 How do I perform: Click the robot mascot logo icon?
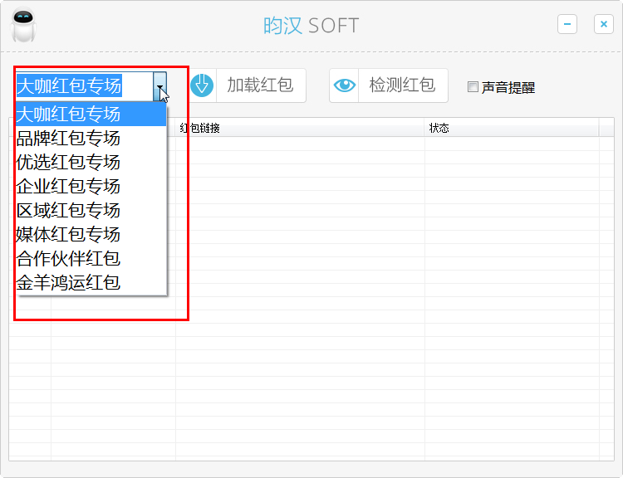(x=25, y=25)
